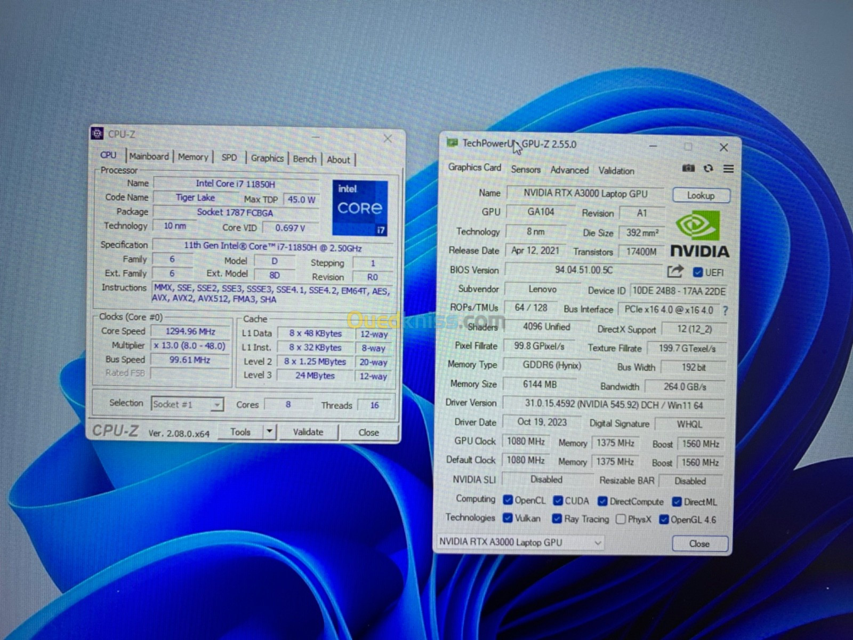Click the Bus Speed value 99.61 MHz
Viewport: 853px width, 640px height.
190,360
